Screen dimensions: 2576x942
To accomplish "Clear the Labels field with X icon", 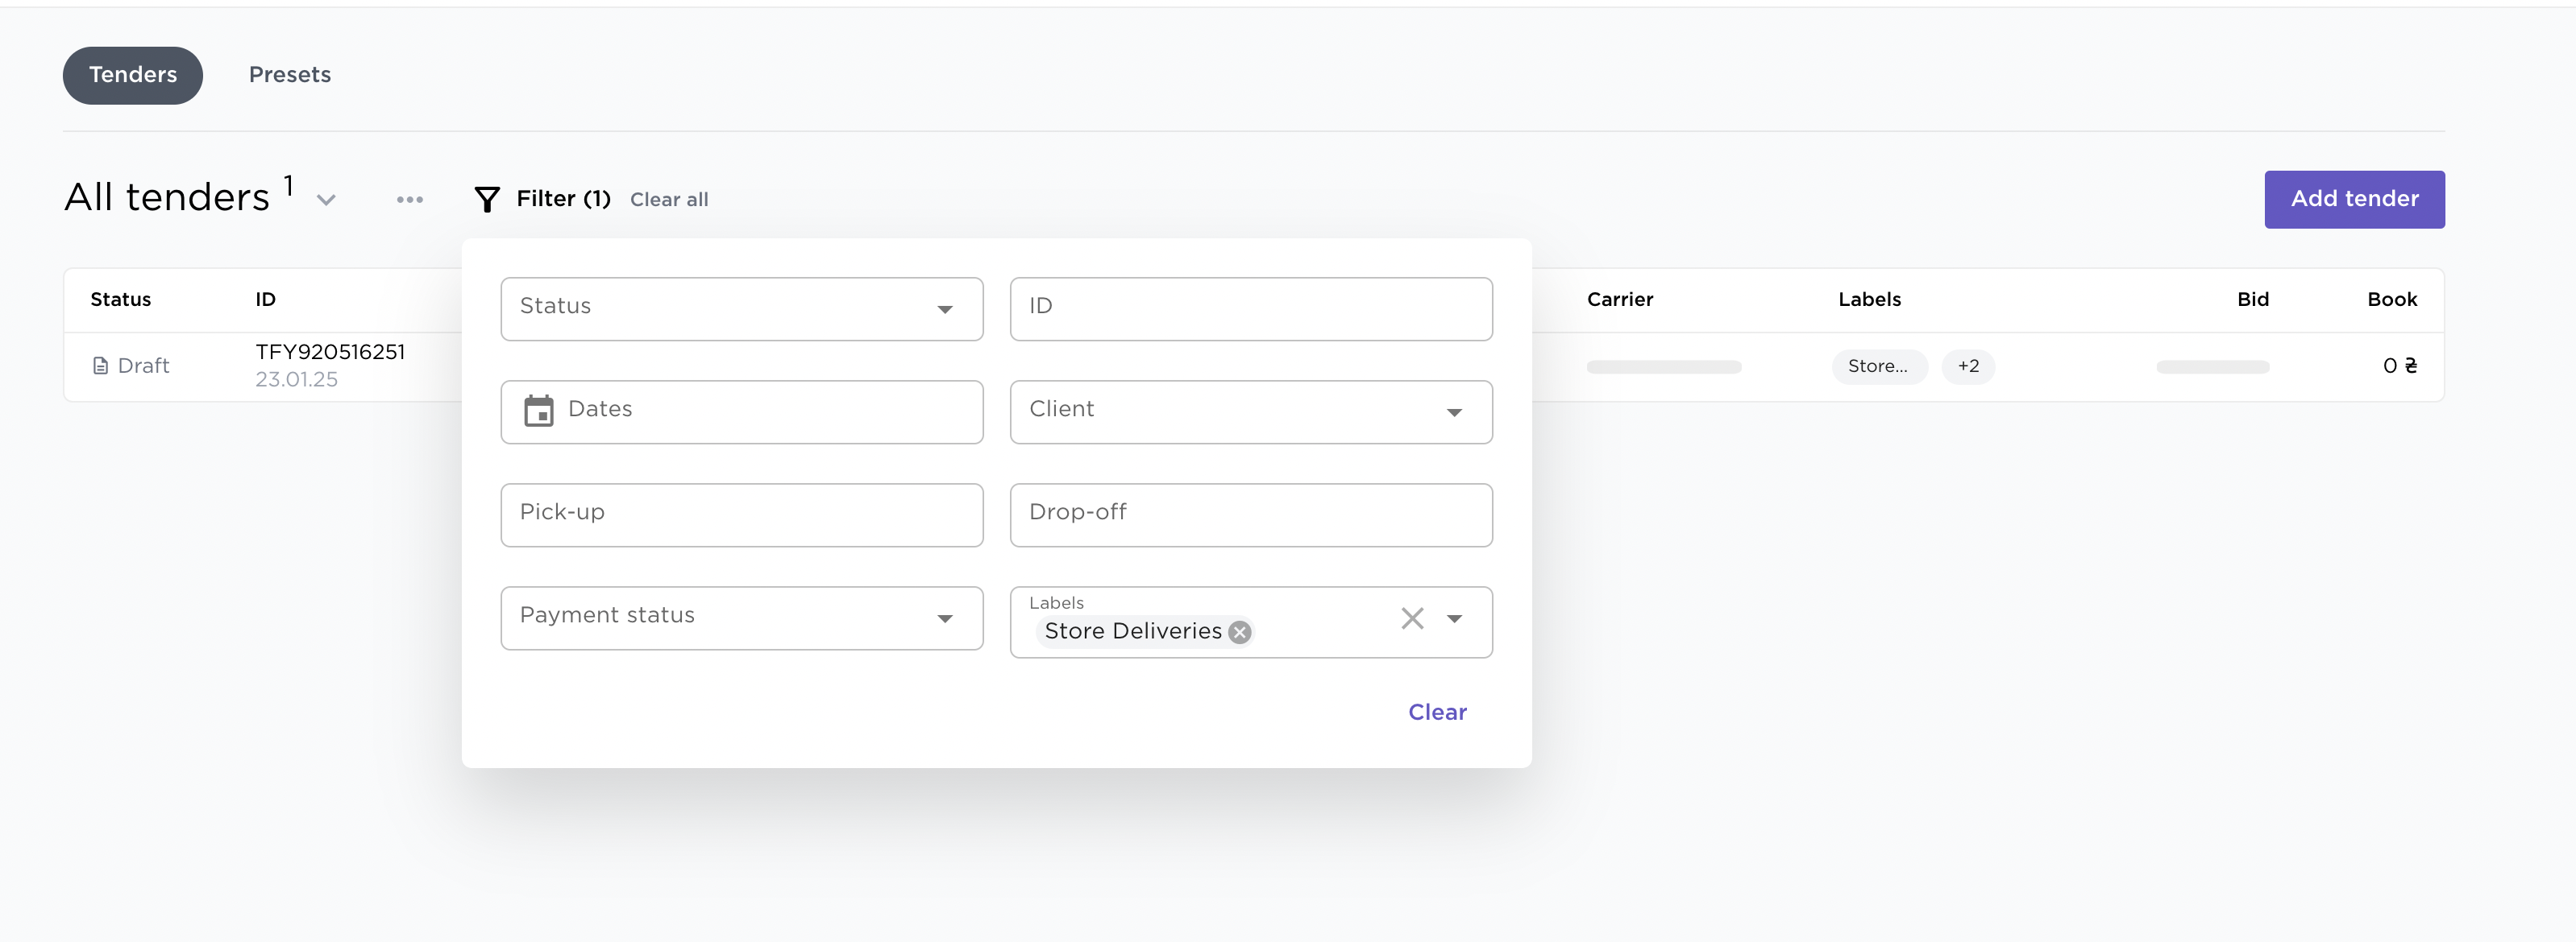I will point(1412,618).
